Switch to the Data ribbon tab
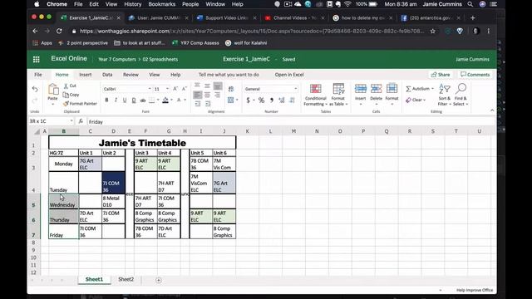Image resolution: width=532 pixels, height=299 pixels. pyautogui.click(x=107, y=75)
